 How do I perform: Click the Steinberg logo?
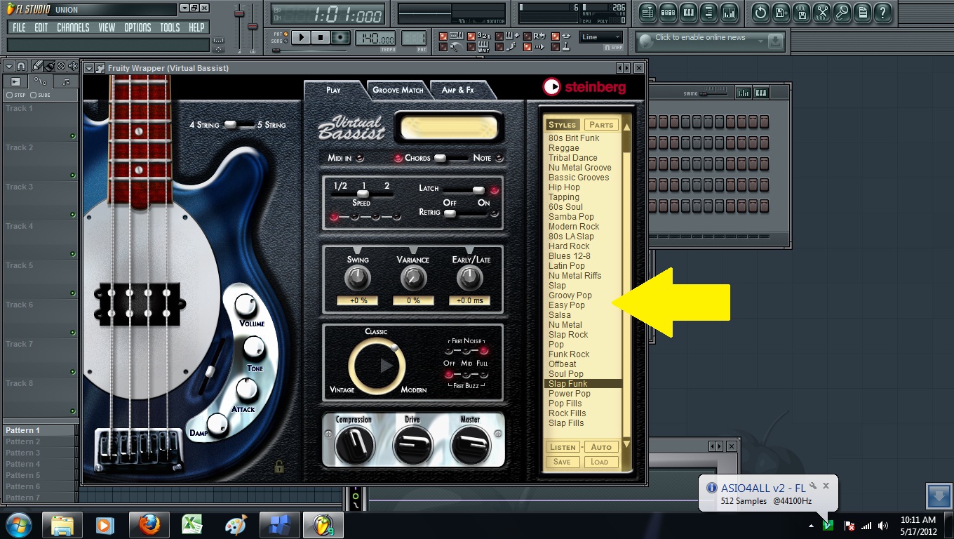click(584, 86)
